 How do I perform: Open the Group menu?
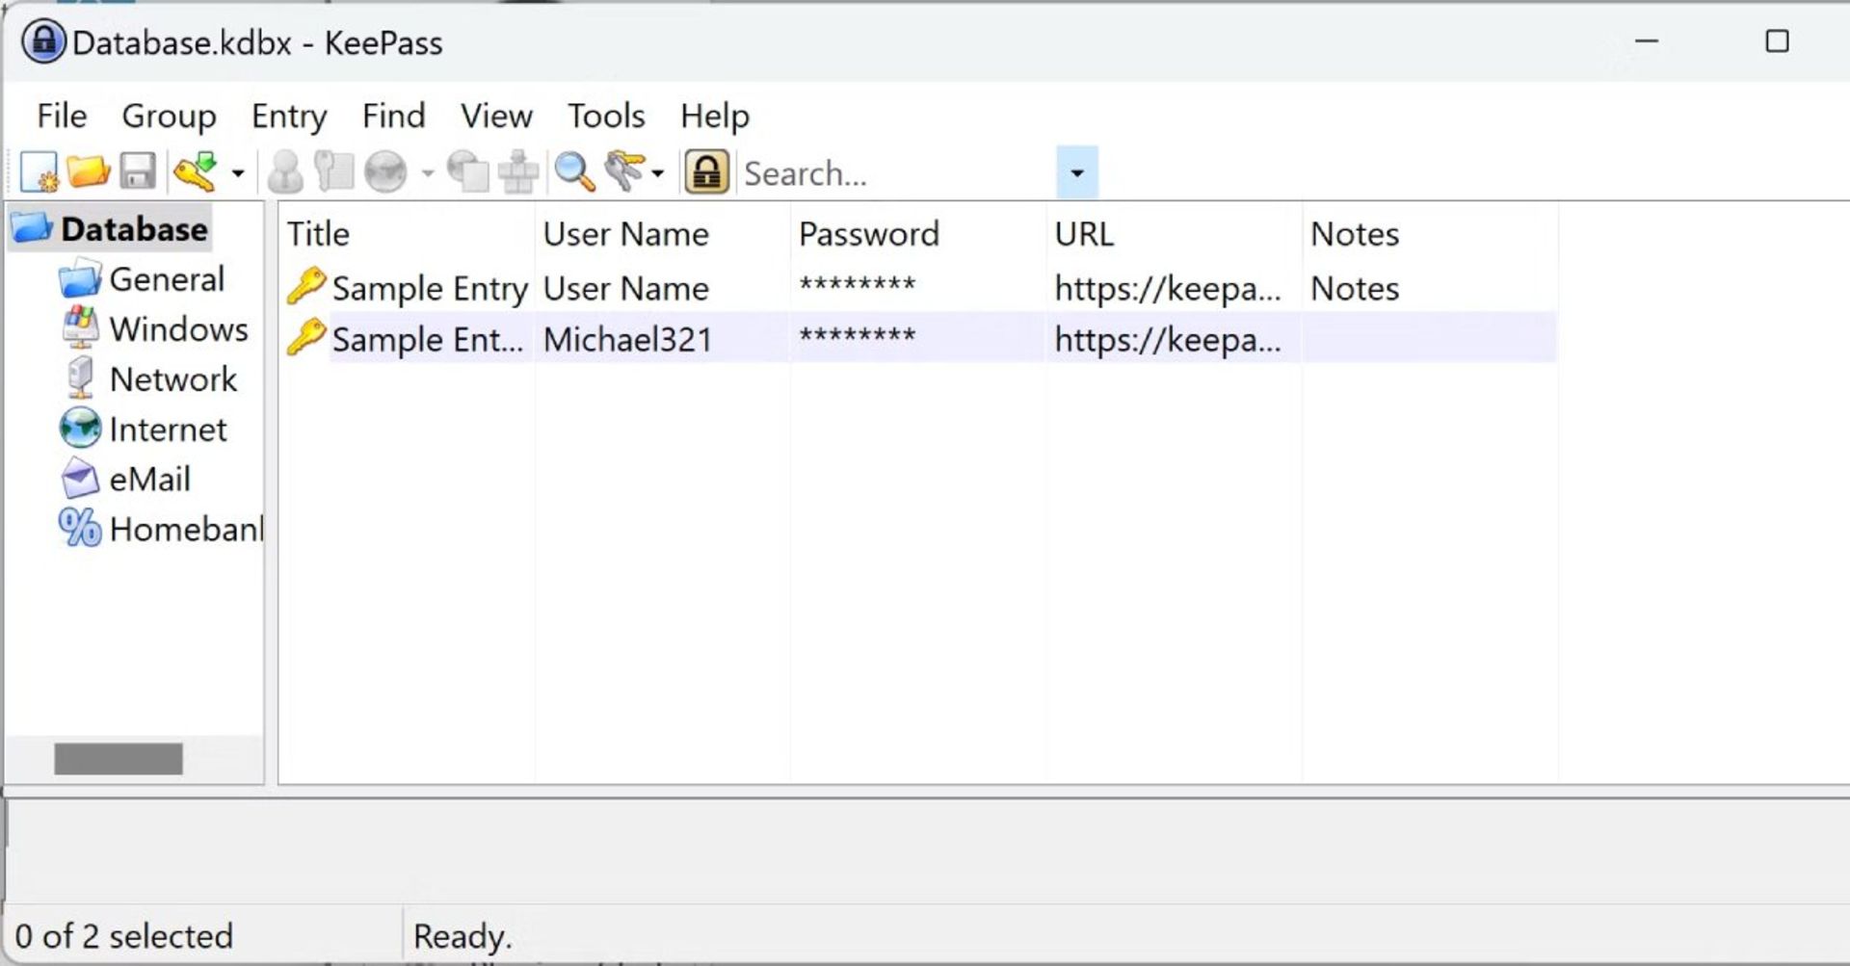click(x=169, y=116)
